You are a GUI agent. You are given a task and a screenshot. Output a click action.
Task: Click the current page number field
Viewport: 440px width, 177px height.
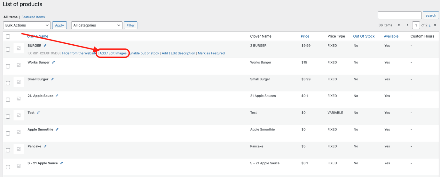pyautogui.click(x=416, y=25)
